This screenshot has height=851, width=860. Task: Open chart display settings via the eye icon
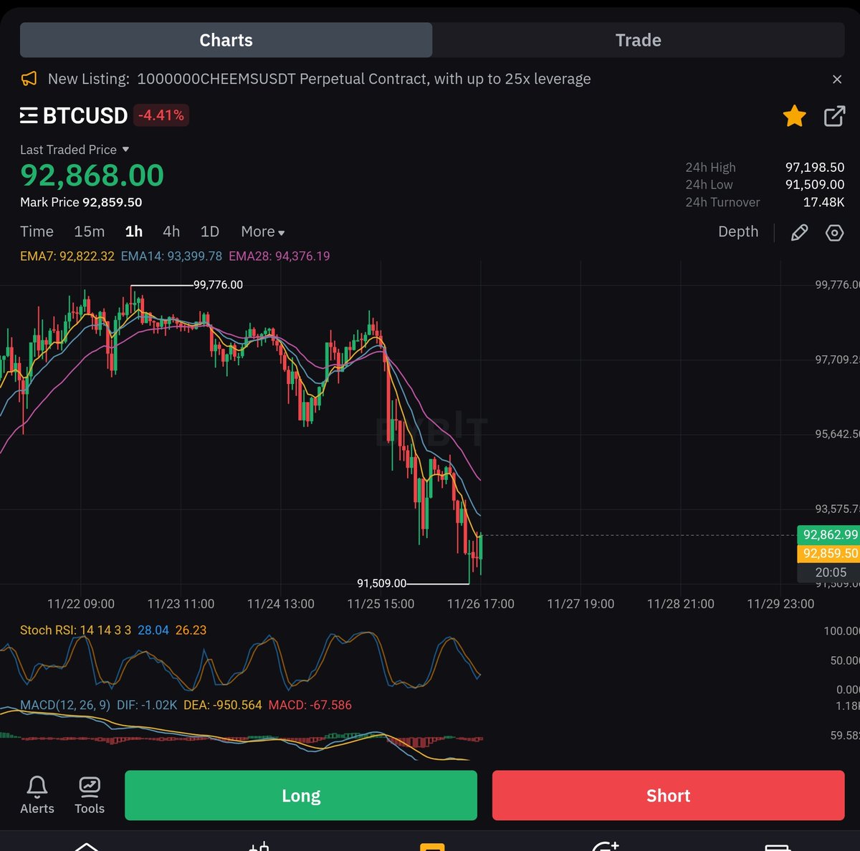[834, 232]
